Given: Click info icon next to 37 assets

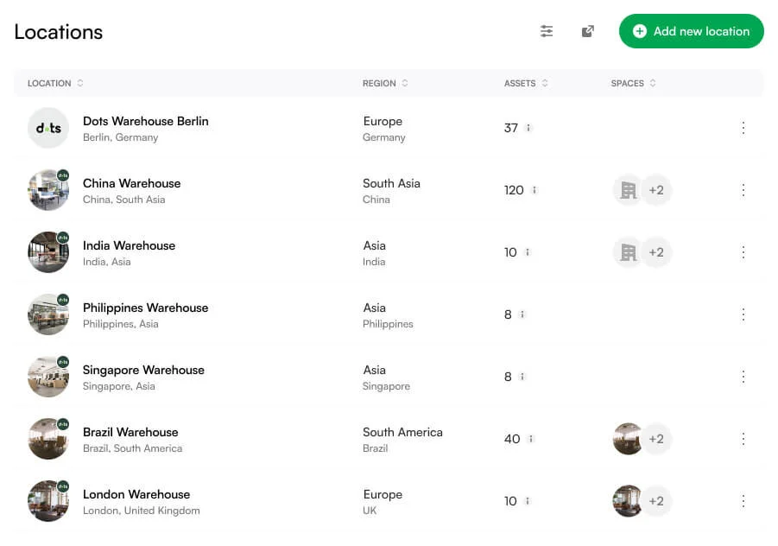Looking at the screenshot, I should 528,128.
